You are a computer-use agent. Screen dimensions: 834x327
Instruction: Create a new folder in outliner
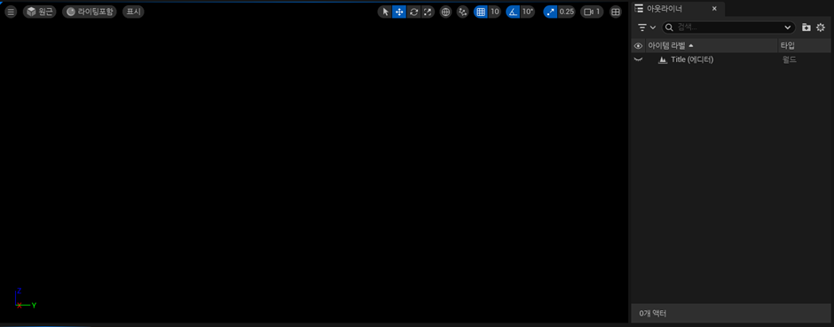806,27
